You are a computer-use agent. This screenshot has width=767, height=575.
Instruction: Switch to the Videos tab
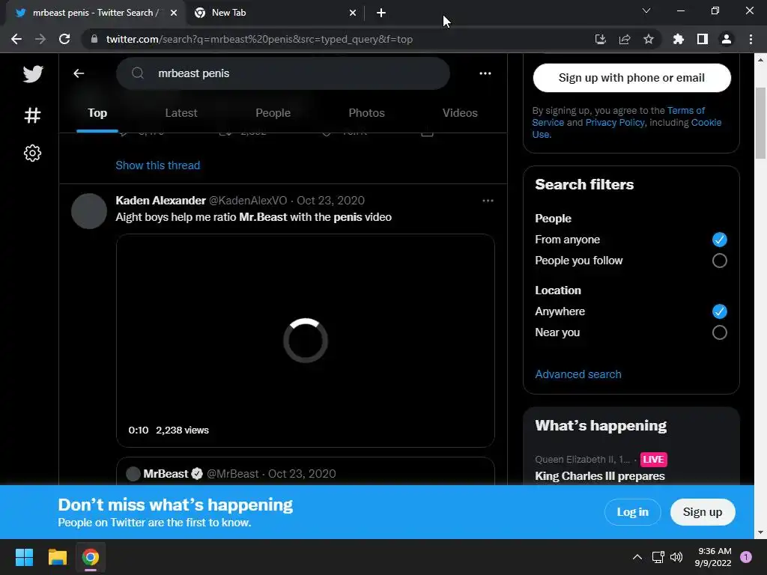[460, 113]
